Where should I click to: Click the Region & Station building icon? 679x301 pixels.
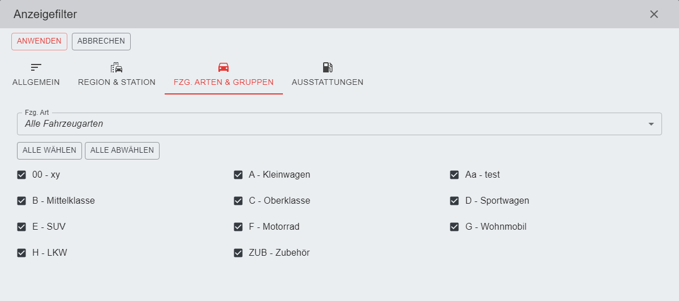click(x=117, y=67)
